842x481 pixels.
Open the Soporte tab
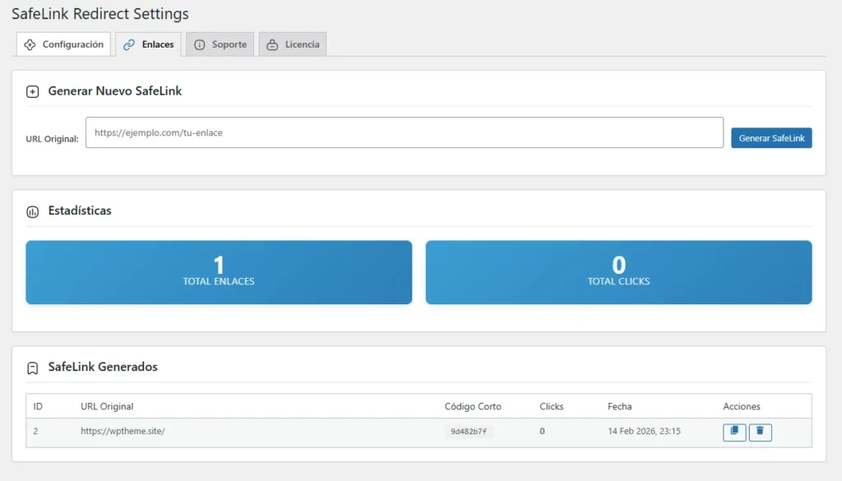pos(220,44)
